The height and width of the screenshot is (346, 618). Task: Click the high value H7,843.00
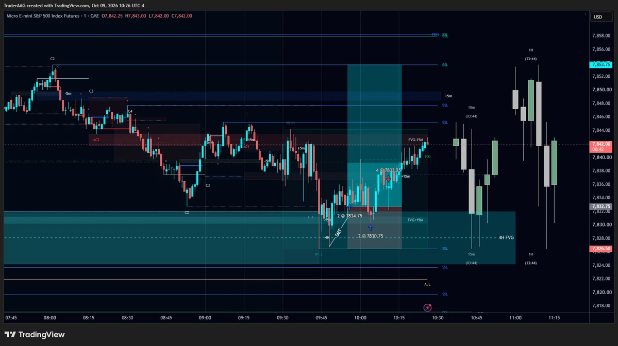click(136, 16)
